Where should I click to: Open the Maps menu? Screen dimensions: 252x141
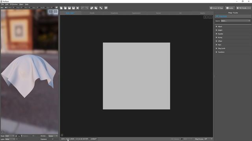[21, 4]
